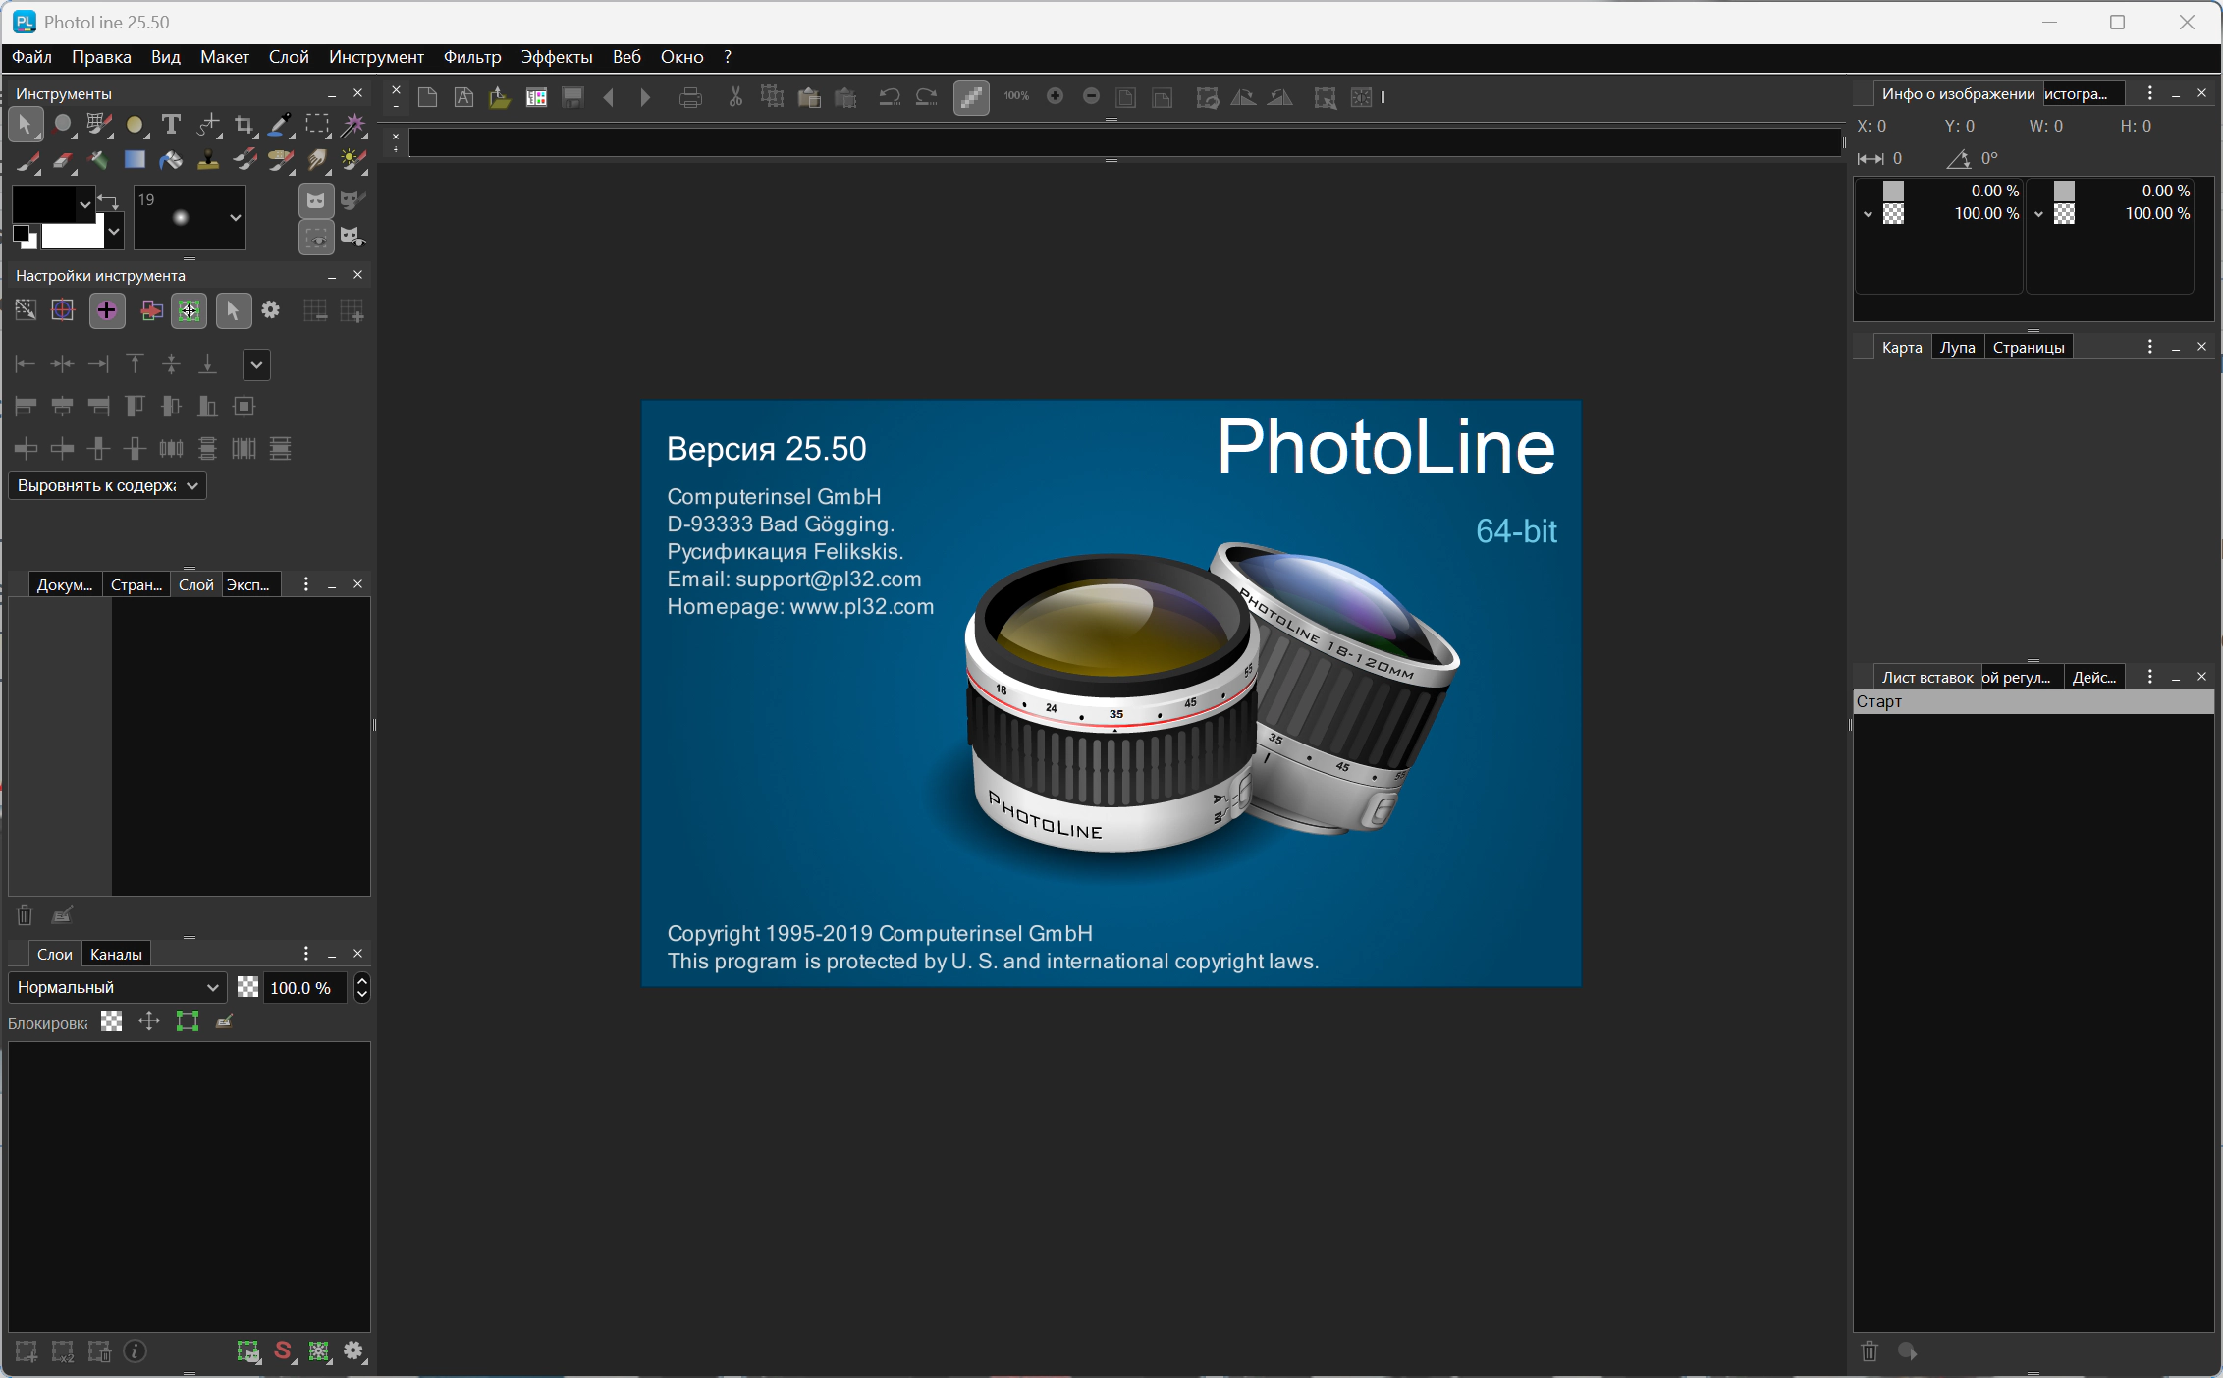Pick the Magic Wand tool

(x=353, y=125)
